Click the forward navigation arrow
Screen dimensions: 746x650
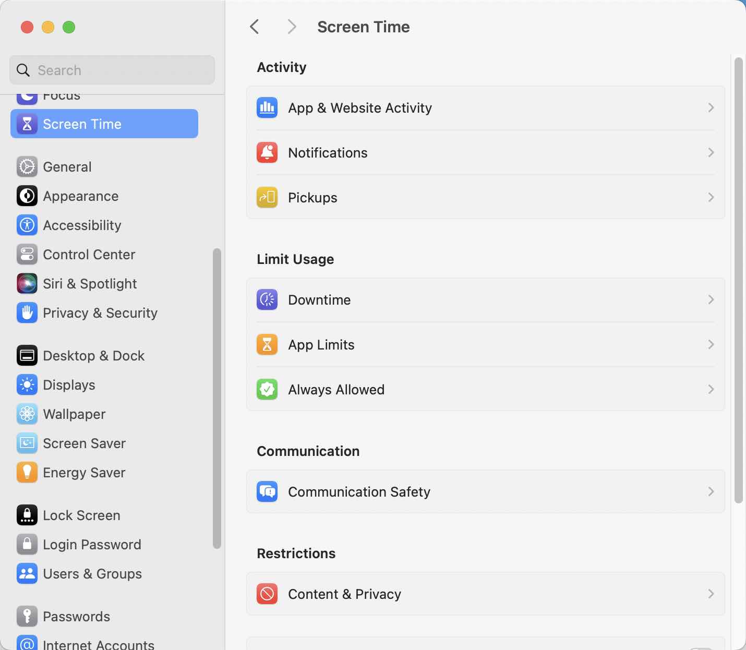[291, 27]
